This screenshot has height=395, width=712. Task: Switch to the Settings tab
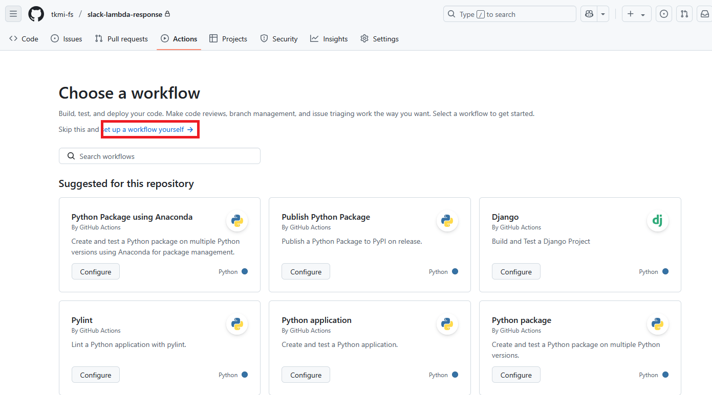[379, 38]
